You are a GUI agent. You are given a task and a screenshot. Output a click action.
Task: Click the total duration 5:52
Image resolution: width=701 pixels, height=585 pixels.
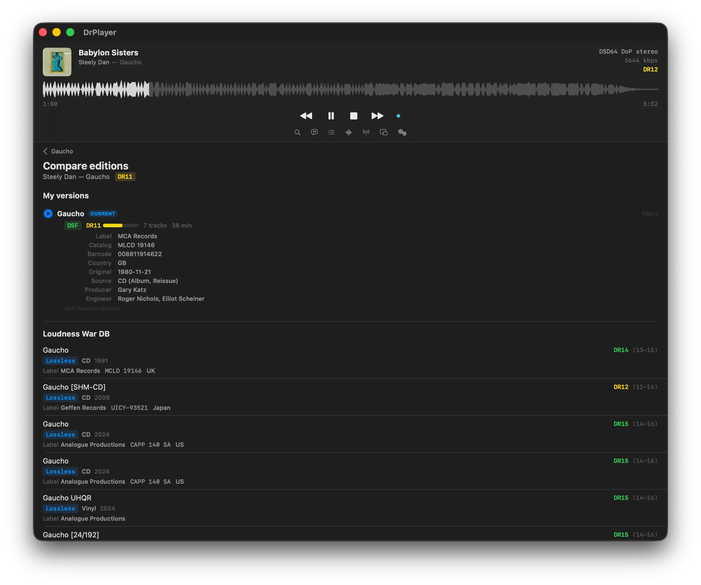[650, 104]
